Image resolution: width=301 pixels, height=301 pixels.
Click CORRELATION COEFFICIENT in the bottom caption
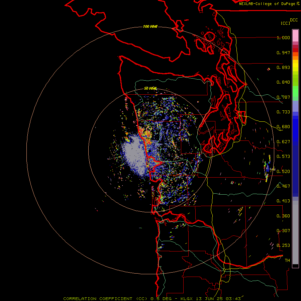[98, 299]
